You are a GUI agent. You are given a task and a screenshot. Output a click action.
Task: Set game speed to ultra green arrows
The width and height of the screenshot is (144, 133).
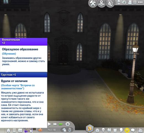tap(61, 124)
